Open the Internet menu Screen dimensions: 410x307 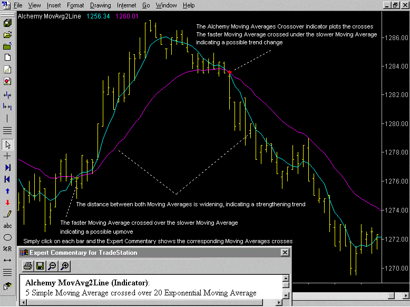126,5
